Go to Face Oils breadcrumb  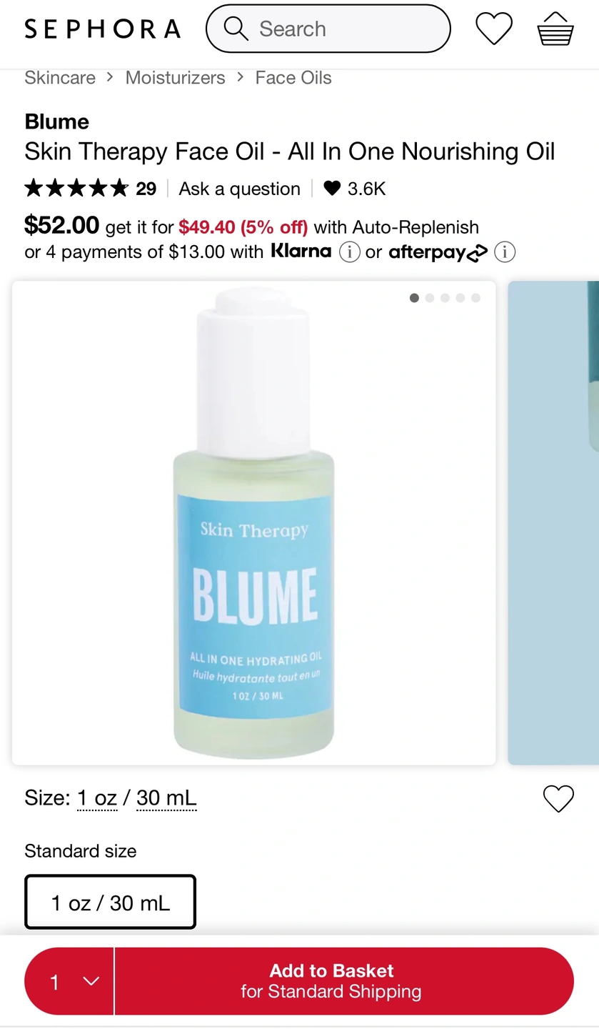click(293, 78)
